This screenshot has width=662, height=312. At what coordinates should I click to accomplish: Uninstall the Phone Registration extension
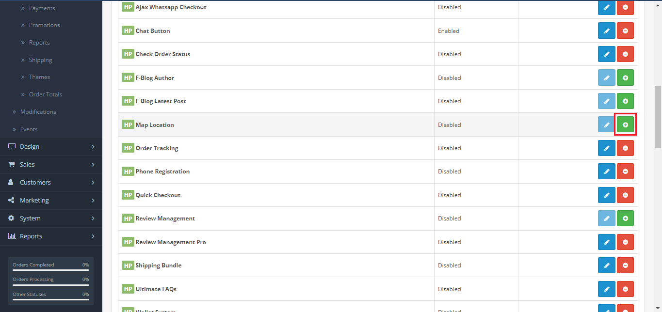[x=625, y=172]
